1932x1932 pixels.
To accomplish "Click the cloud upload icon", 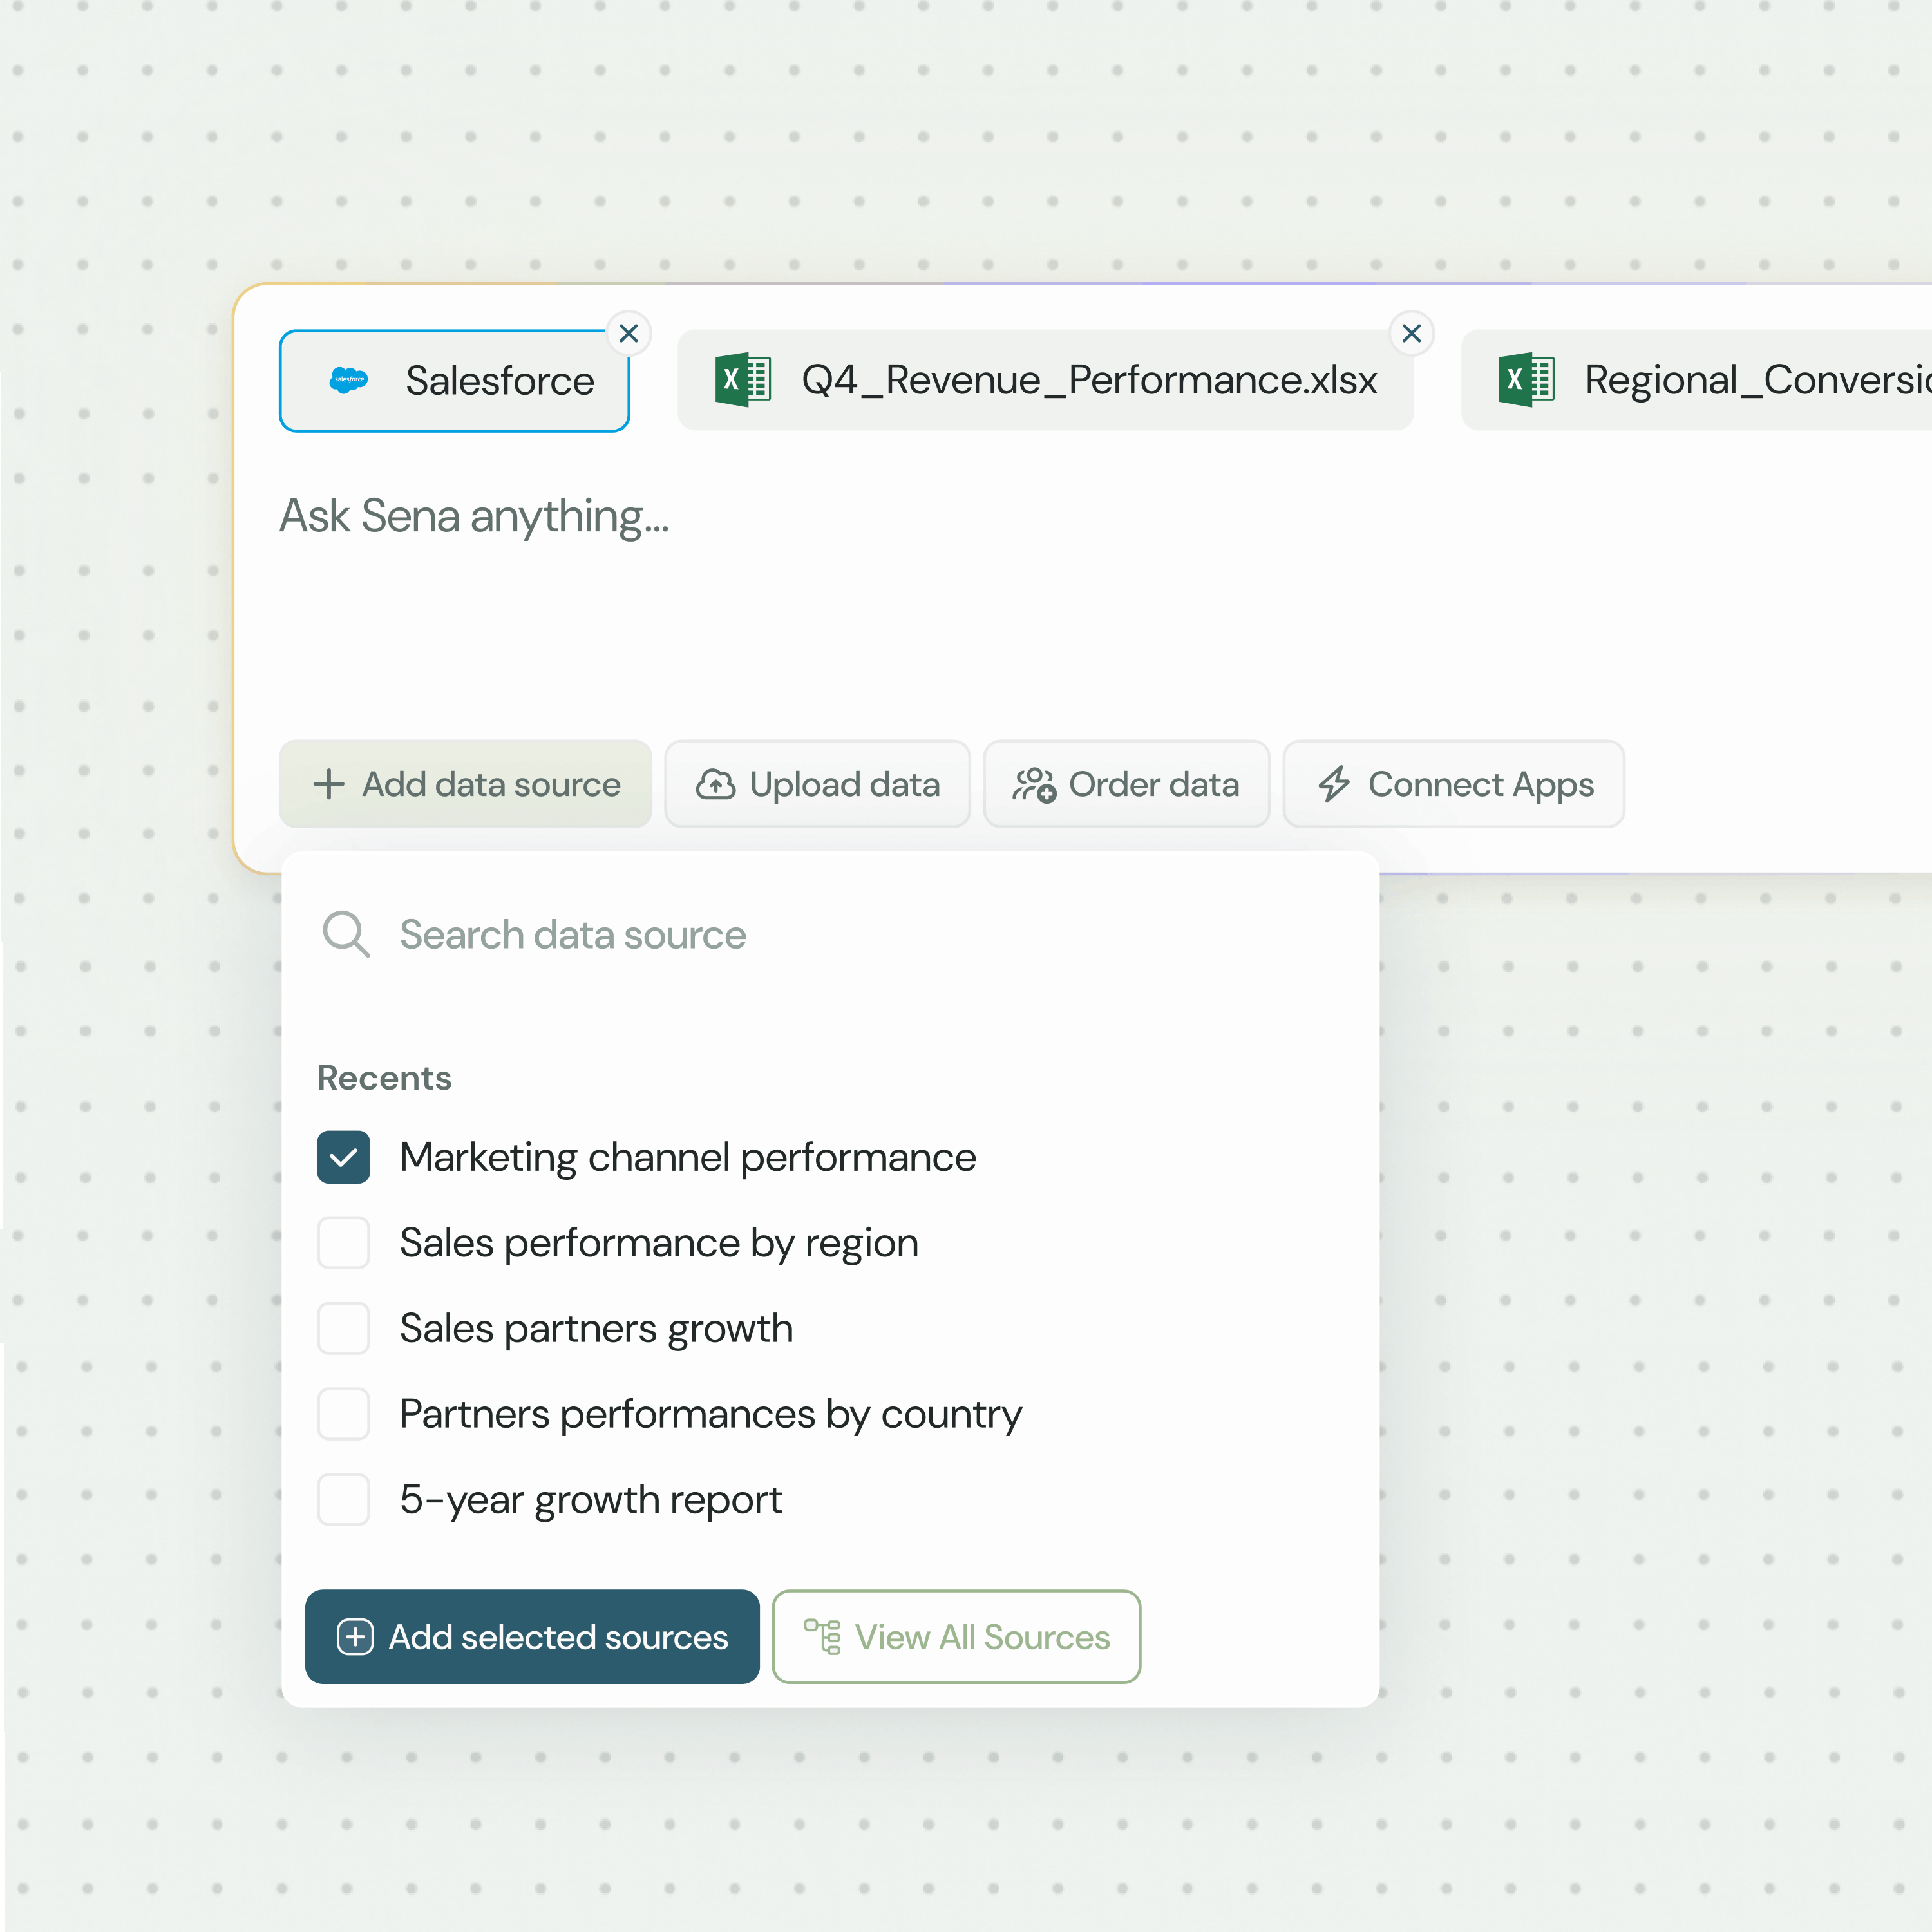I will tap(715, 785).
